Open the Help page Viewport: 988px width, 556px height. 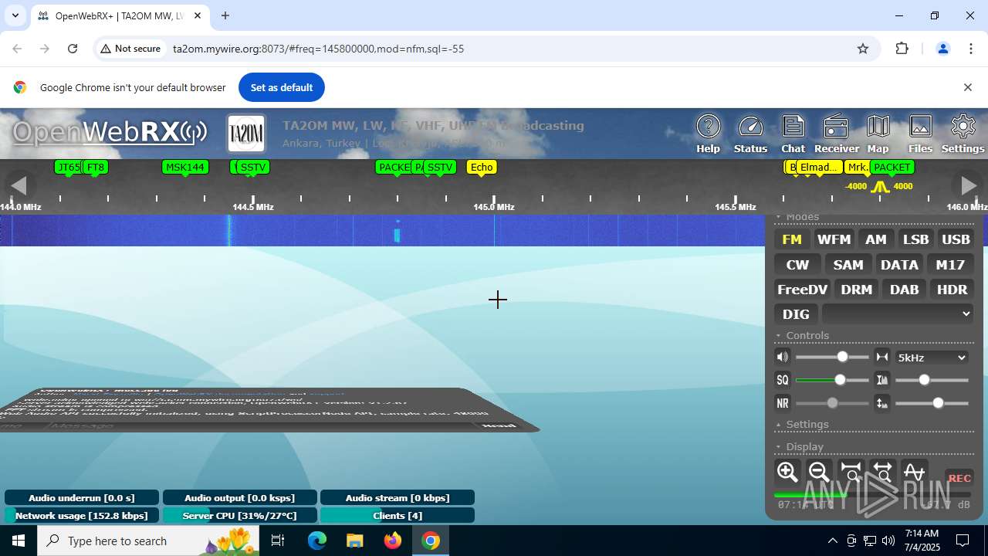708,134
